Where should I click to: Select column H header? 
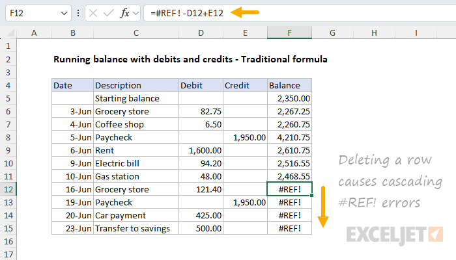click(x=375, y=32)
